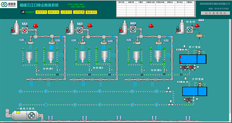Click the left 100.0 damper value of 卸料槽2
Image resolution: width=232 pixels, height=123 pixels.
[x=74, y=40]
